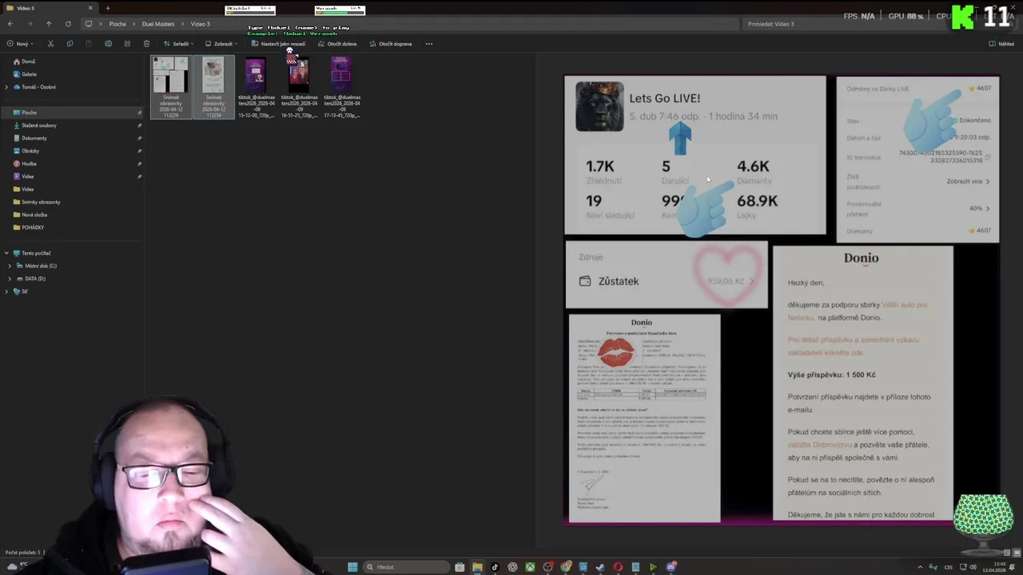Go up one folder level with the Up arrow
This screenshot has height=575, width=1023.
(49, 24)
